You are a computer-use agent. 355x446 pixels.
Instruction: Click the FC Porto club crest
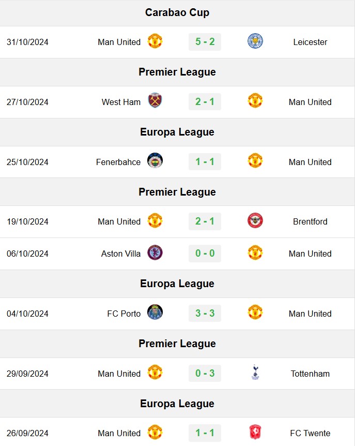click(x=155, y=312)
